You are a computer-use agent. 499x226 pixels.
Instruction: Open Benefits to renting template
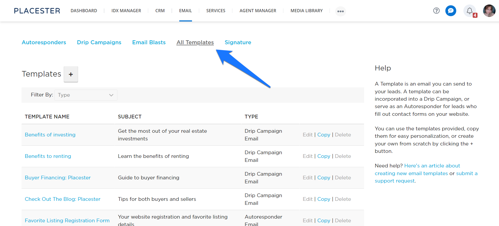click(48, 156)
